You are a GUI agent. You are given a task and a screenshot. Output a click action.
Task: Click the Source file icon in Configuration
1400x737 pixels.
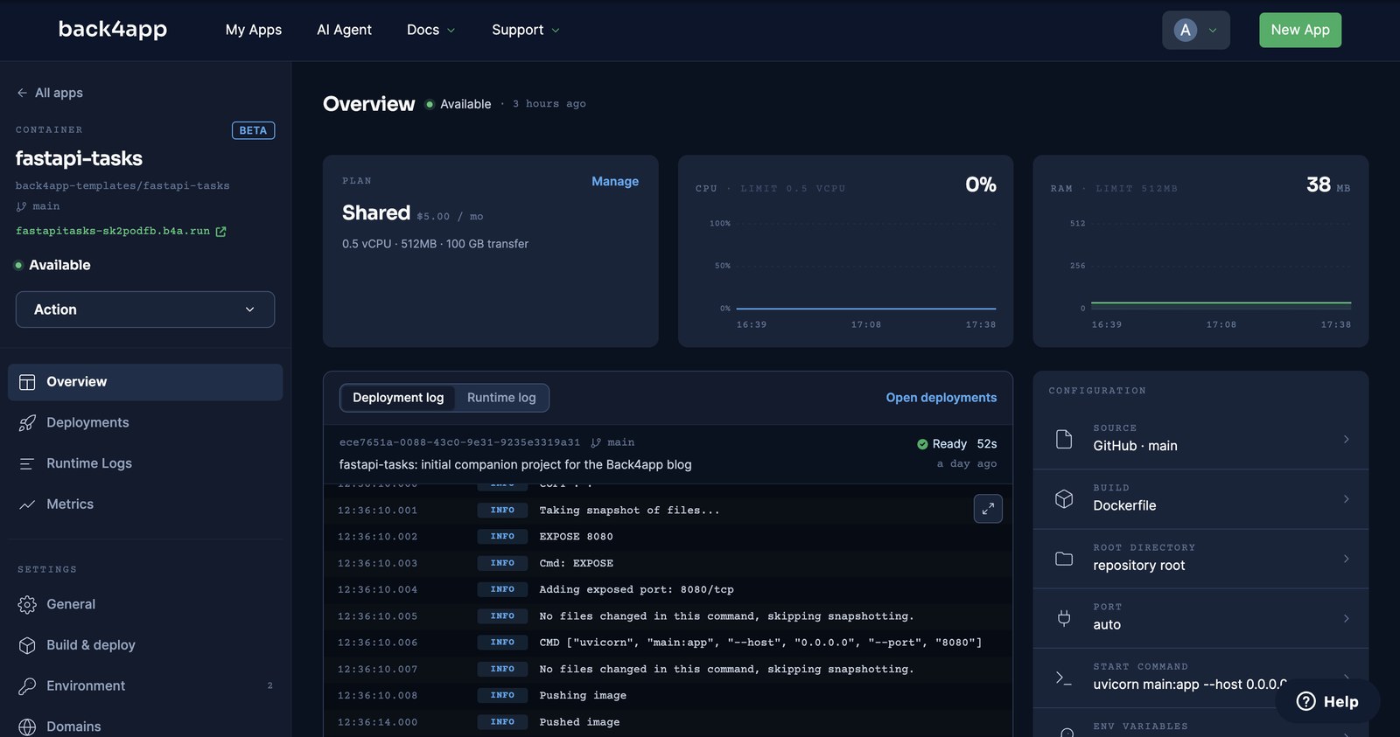click(1064, 439)
